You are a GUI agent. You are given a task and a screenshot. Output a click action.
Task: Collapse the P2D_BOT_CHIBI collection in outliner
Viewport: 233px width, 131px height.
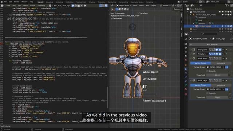(x=188, y=12)
